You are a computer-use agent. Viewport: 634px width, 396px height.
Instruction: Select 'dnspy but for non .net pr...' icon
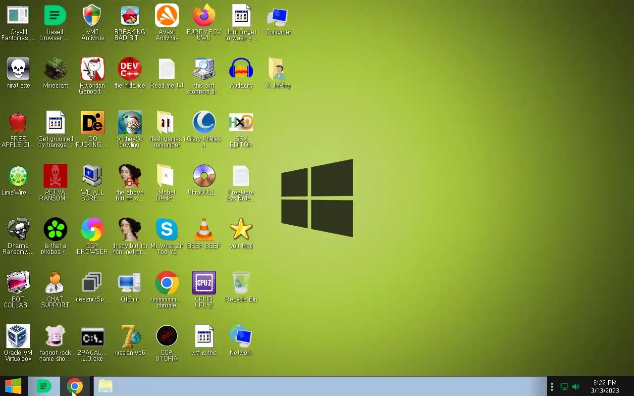click(x=130, y=230)
